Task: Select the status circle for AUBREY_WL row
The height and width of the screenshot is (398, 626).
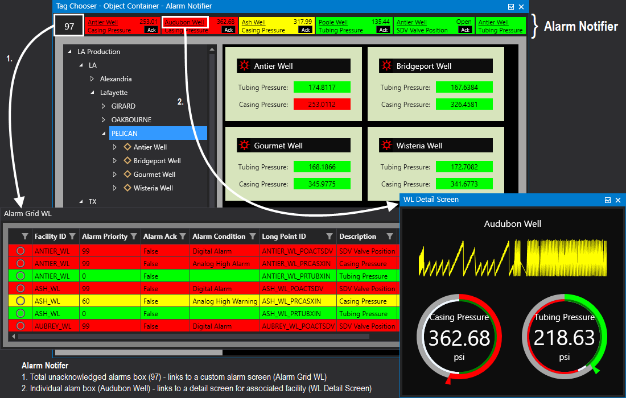Action: 20,326
